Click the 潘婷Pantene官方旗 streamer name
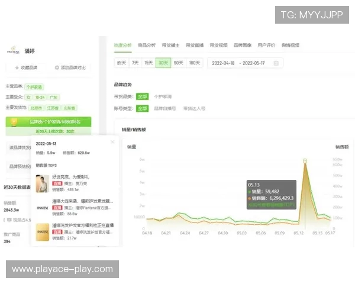The image size is (355, 284). click(x=93, y=208)
